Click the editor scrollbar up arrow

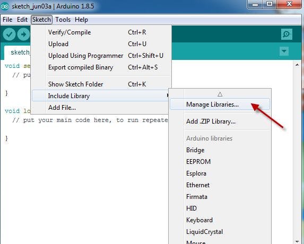pyautogui.click(x=297, y=65)
